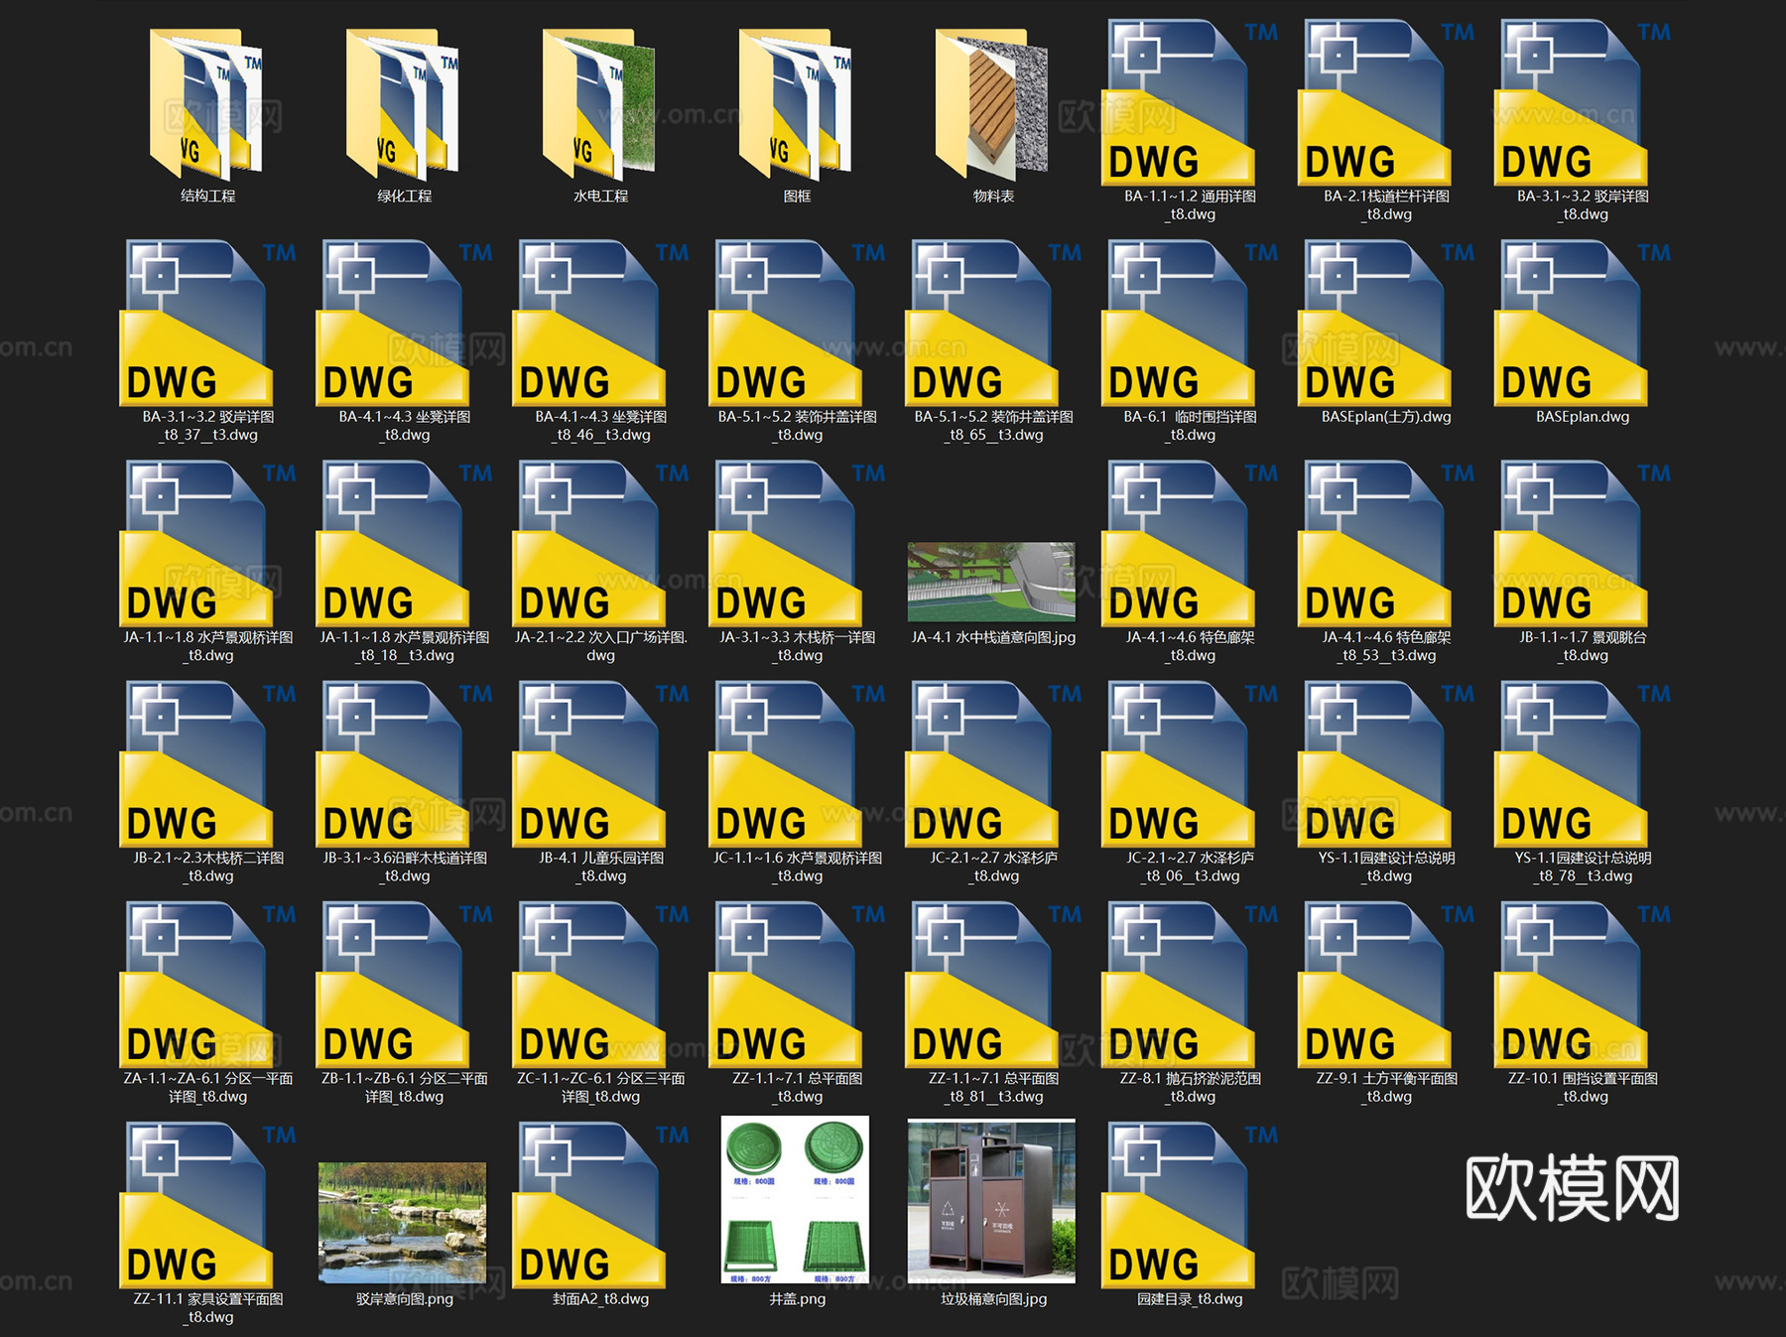Select ZZ-8.1 抛石挤淤泥范围_t8.dwg icon
The image size is (1786, 1337).
point(1189,984)
